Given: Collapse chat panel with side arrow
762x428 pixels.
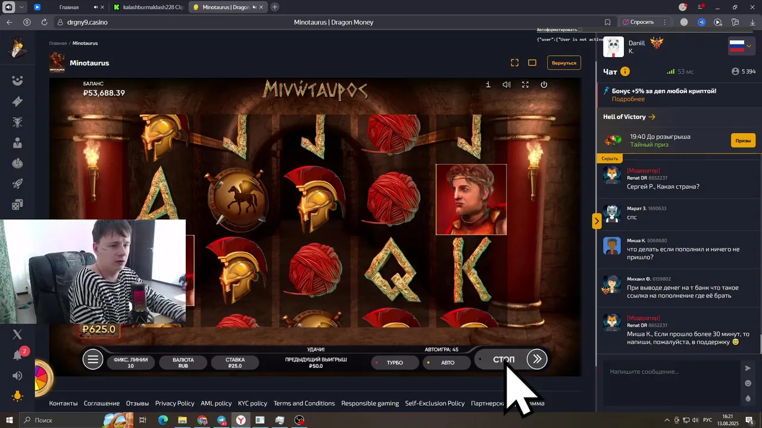Looking at the screenshot, I should [x=597, y=221].
